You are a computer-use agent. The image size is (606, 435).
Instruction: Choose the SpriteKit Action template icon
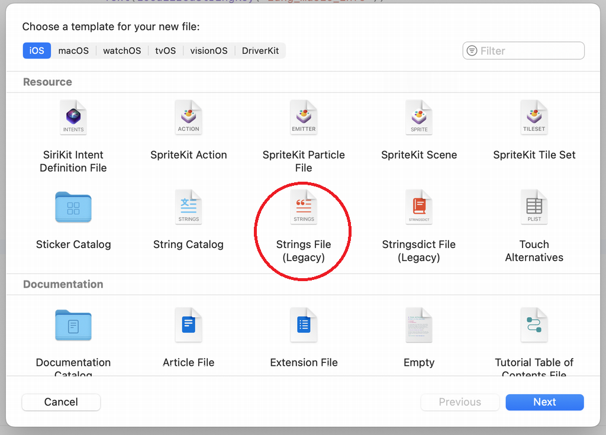[x=188, y=118]
